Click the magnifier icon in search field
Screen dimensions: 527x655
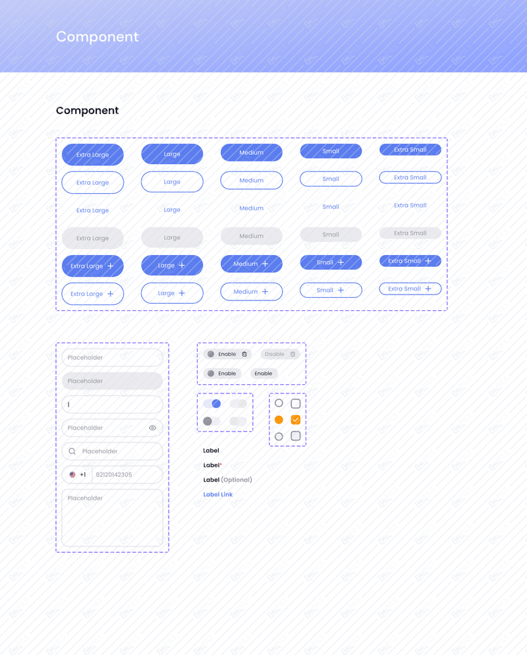pos(72,451)
